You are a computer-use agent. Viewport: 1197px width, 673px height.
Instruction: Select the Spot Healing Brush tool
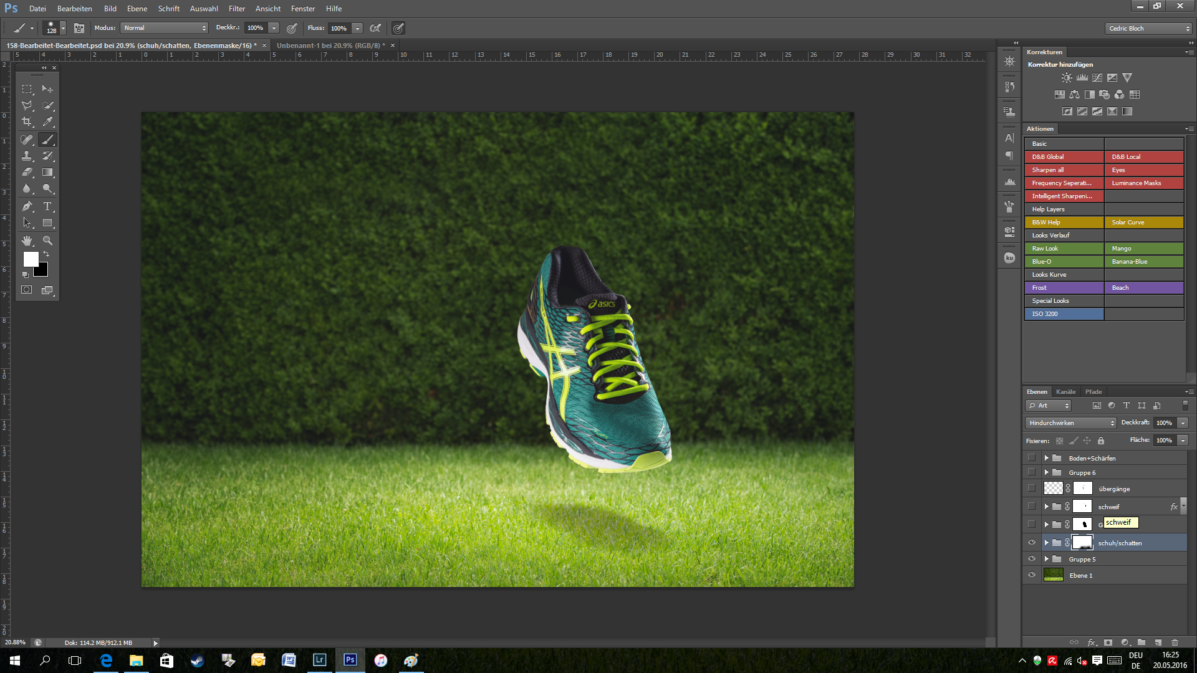(x=27, y=140)
